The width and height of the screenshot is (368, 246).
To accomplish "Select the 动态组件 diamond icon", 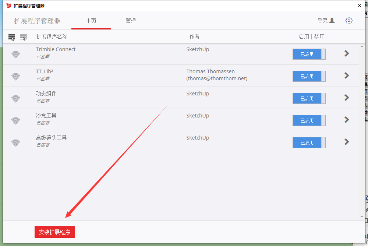I will (x=16, y=99).
